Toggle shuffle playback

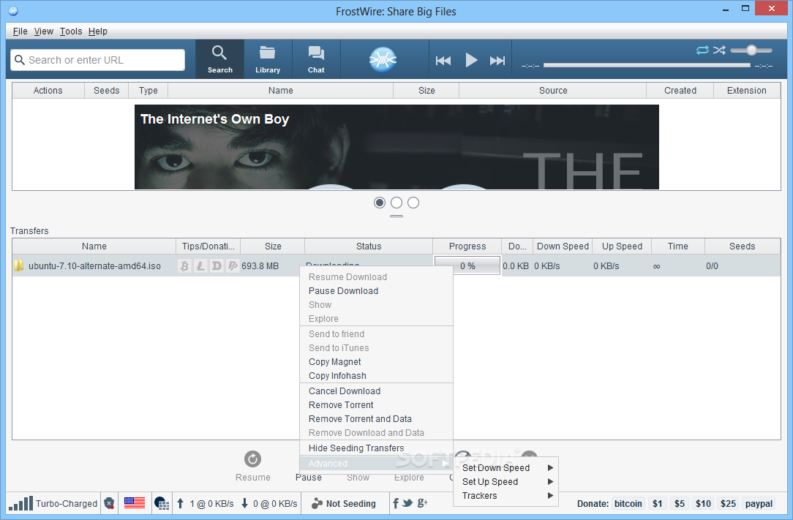(719, 50)
